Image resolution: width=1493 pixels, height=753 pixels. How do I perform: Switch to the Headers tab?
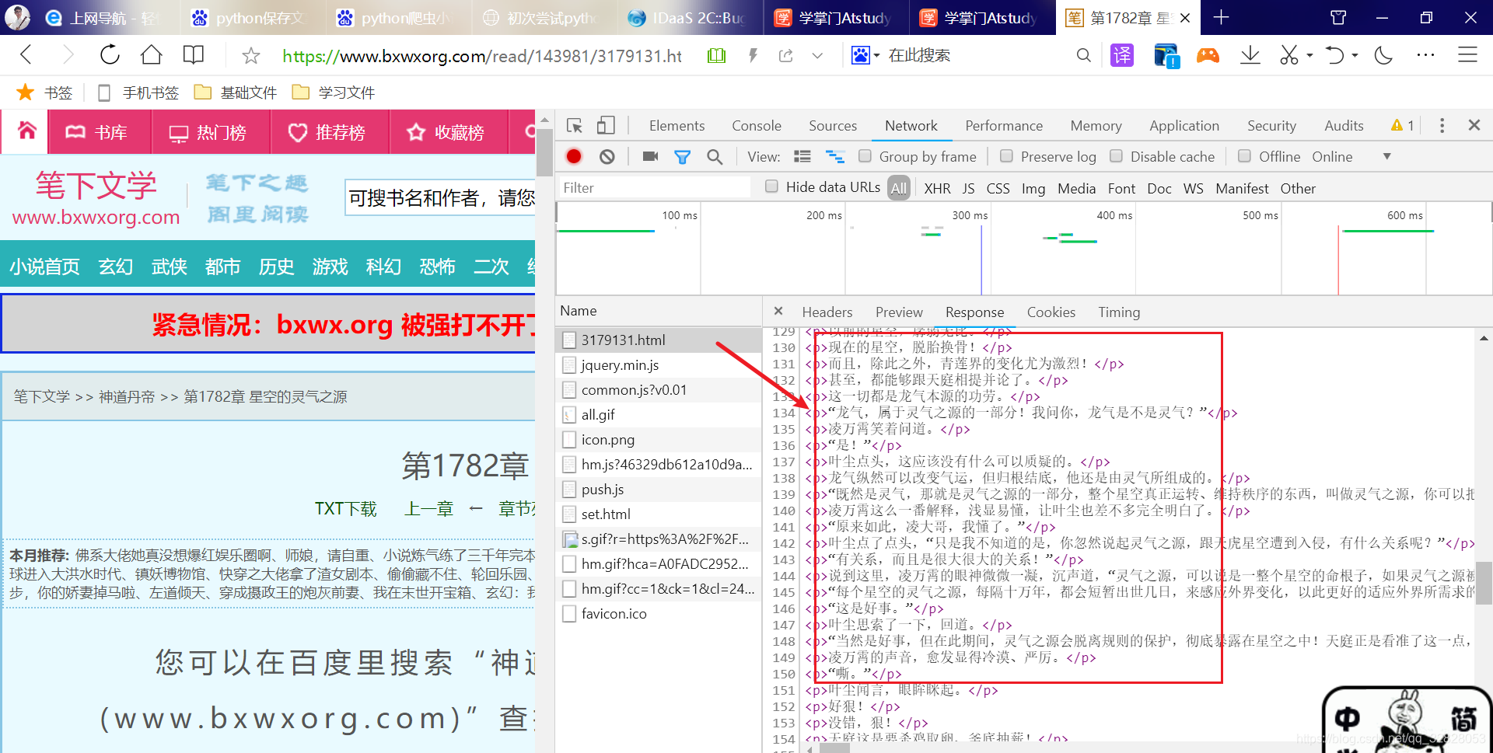(827, 312)
